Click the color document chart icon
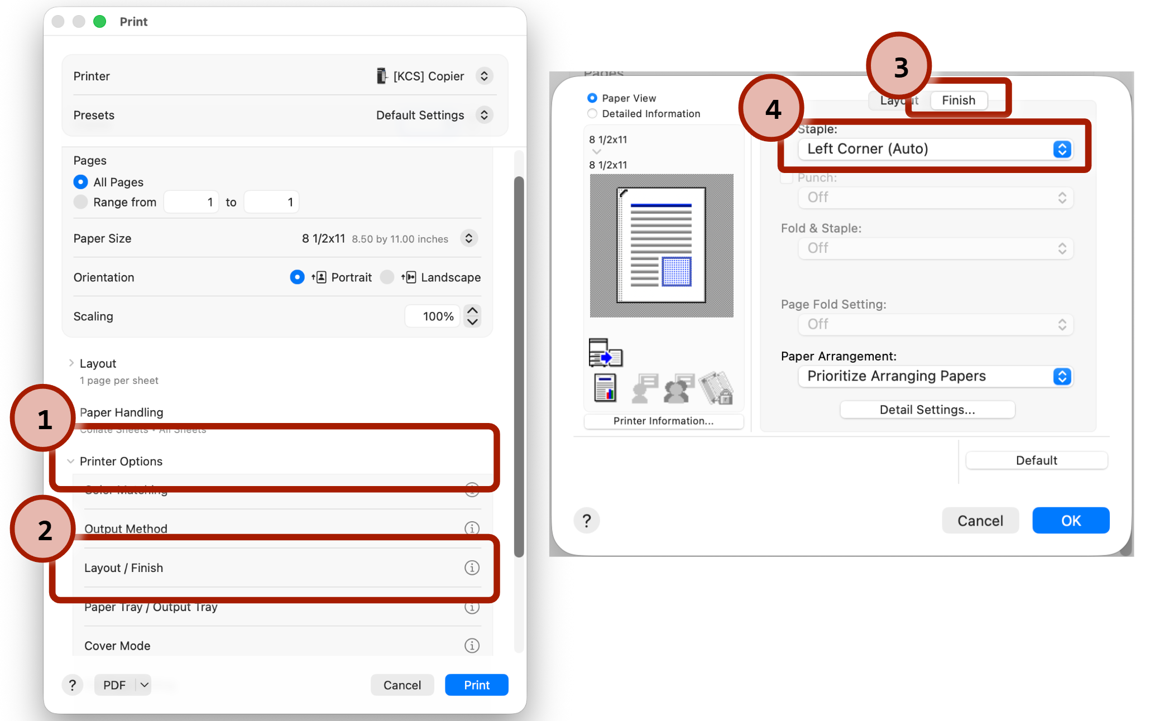Screen dimensions: 1150x721 click(x=605, y=388)
